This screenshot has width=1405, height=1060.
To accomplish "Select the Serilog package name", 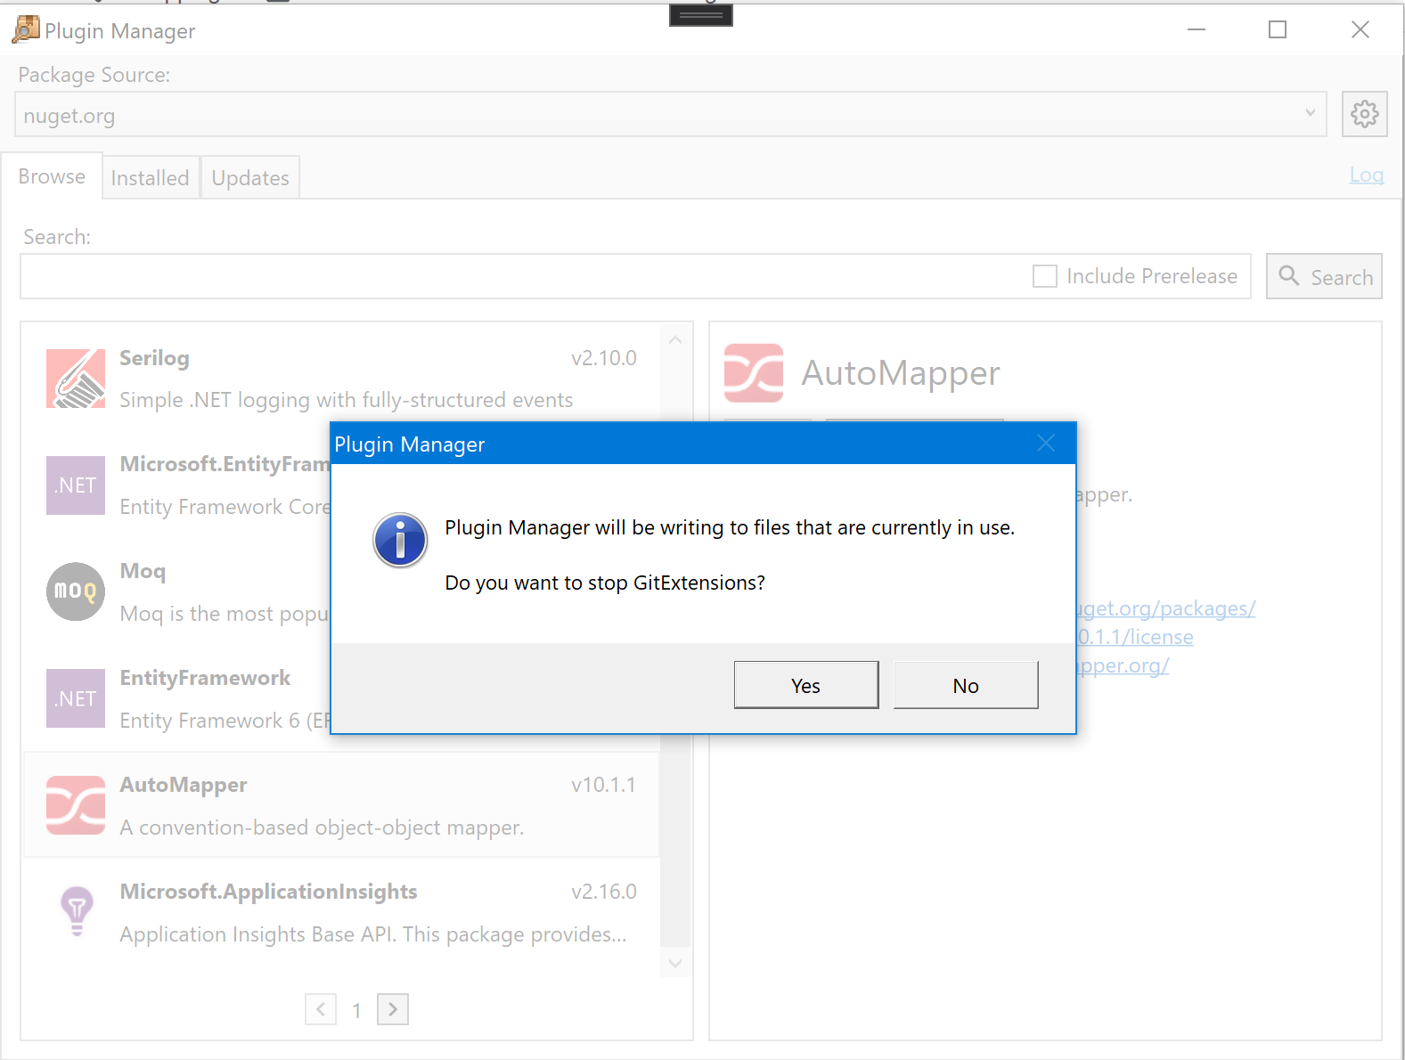I will 155,358.
